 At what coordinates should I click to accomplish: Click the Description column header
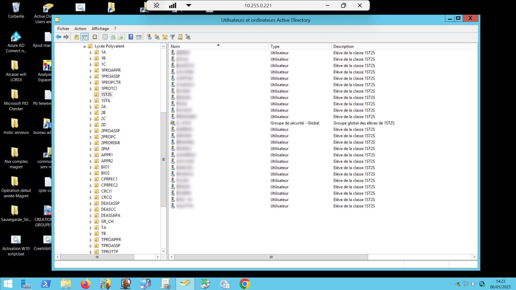343,46
